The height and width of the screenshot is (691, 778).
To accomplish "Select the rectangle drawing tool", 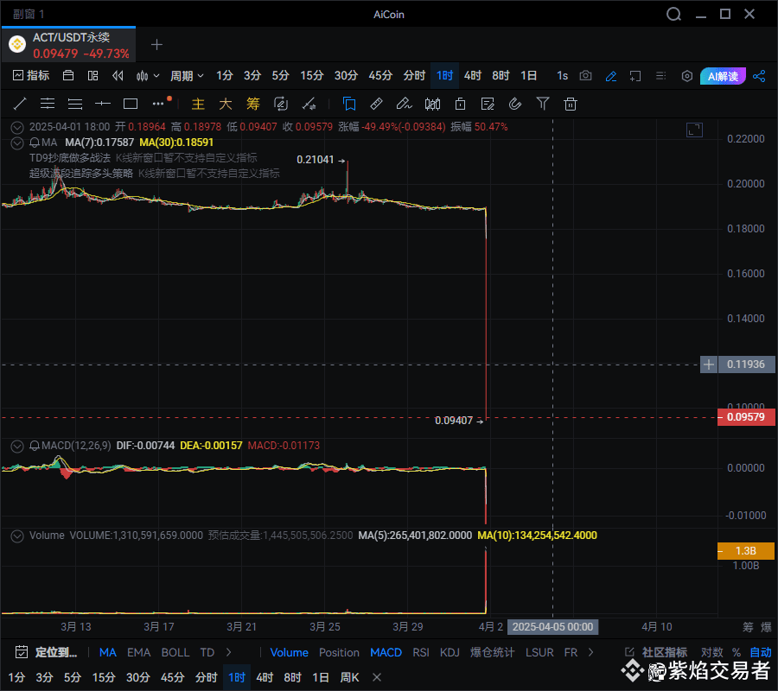I will (131, 104).
